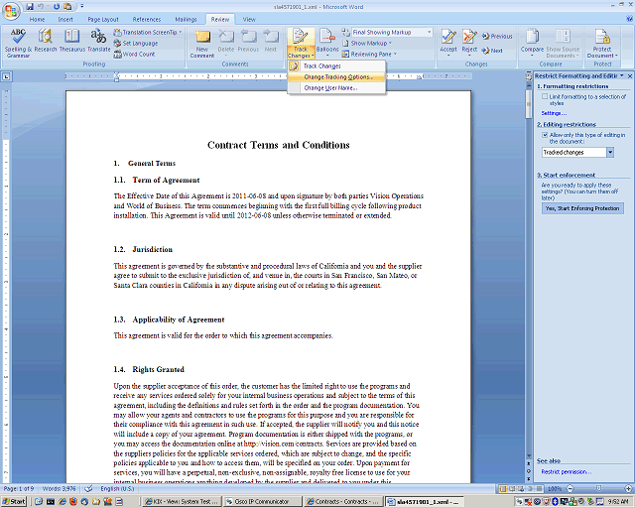This screenshot has width=635, height=508.
Task: Click Yes, Start Enforcing Protection
Action: click(x=582, y=208)
